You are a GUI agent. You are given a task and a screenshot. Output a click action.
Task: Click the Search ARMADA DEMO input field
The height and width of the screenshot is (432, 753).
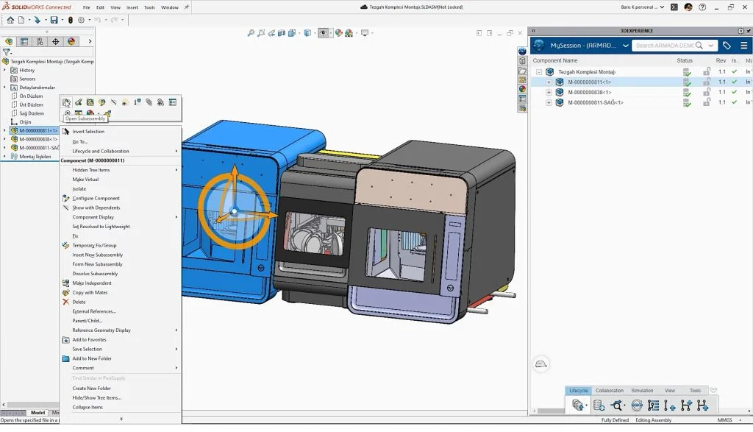(x=664, y=46)
